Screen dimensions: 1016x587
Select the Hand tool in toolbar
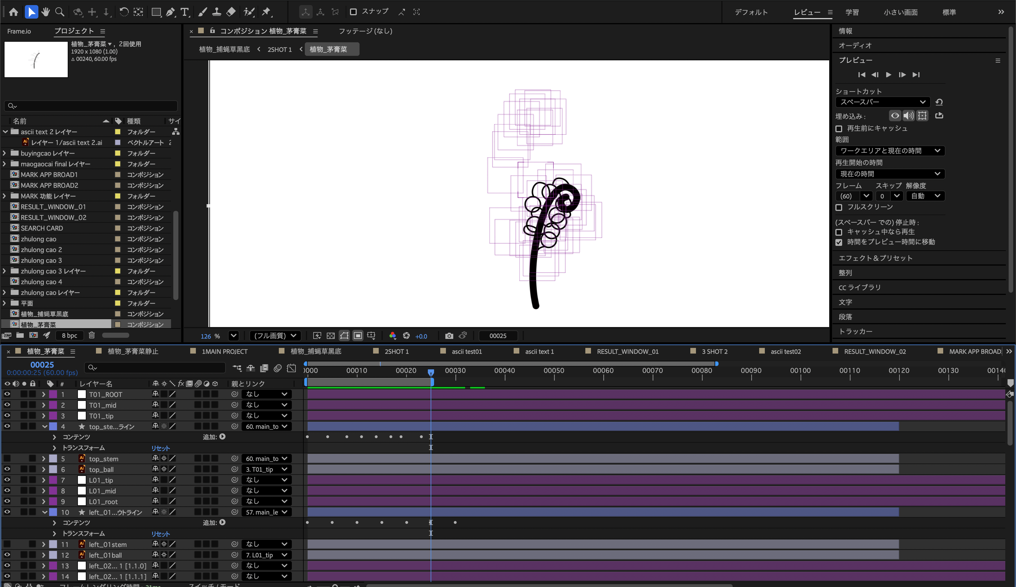(45, 12)
